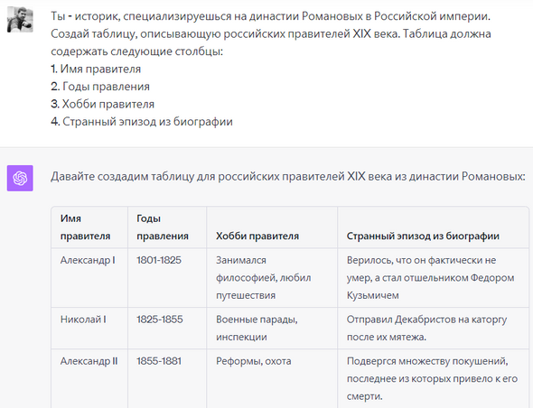Select the 'Годы правления' column header
The height and width of the screenshot is (408, 533).
pyautogui.click(x=167, y=227)
